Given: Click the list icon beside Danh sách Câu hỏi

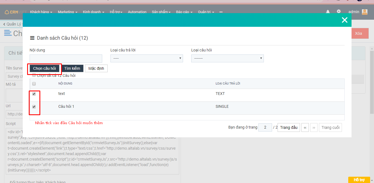Looking at the screenshot, I should click(x=32, y=38).
